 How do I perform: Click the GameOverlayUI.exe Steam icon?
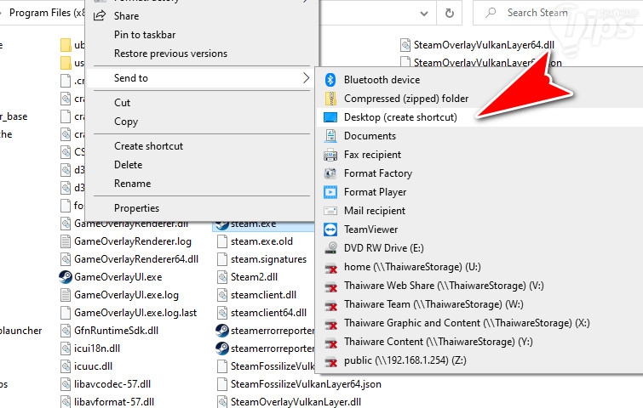66,277
